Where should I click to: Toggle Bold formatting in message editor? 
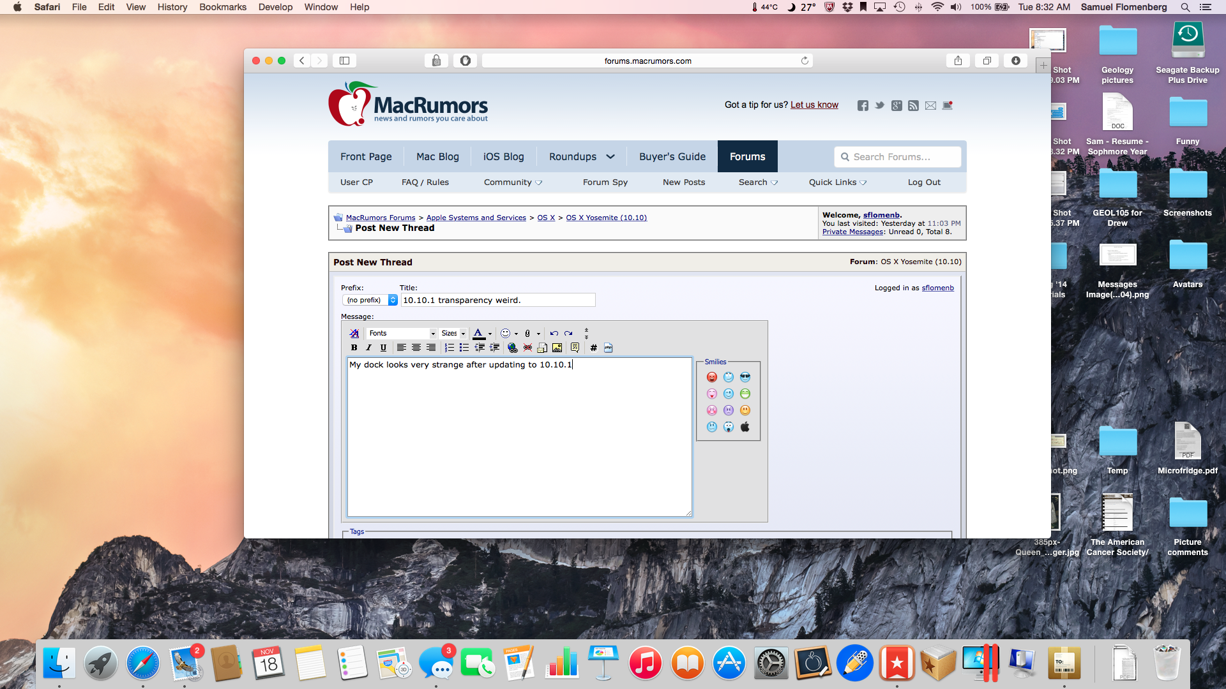[354, 348]
